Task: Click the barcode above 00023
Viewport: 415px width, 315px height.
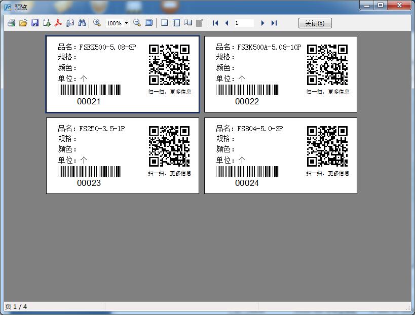Action: pyautogui.click(x=90, y=171)
